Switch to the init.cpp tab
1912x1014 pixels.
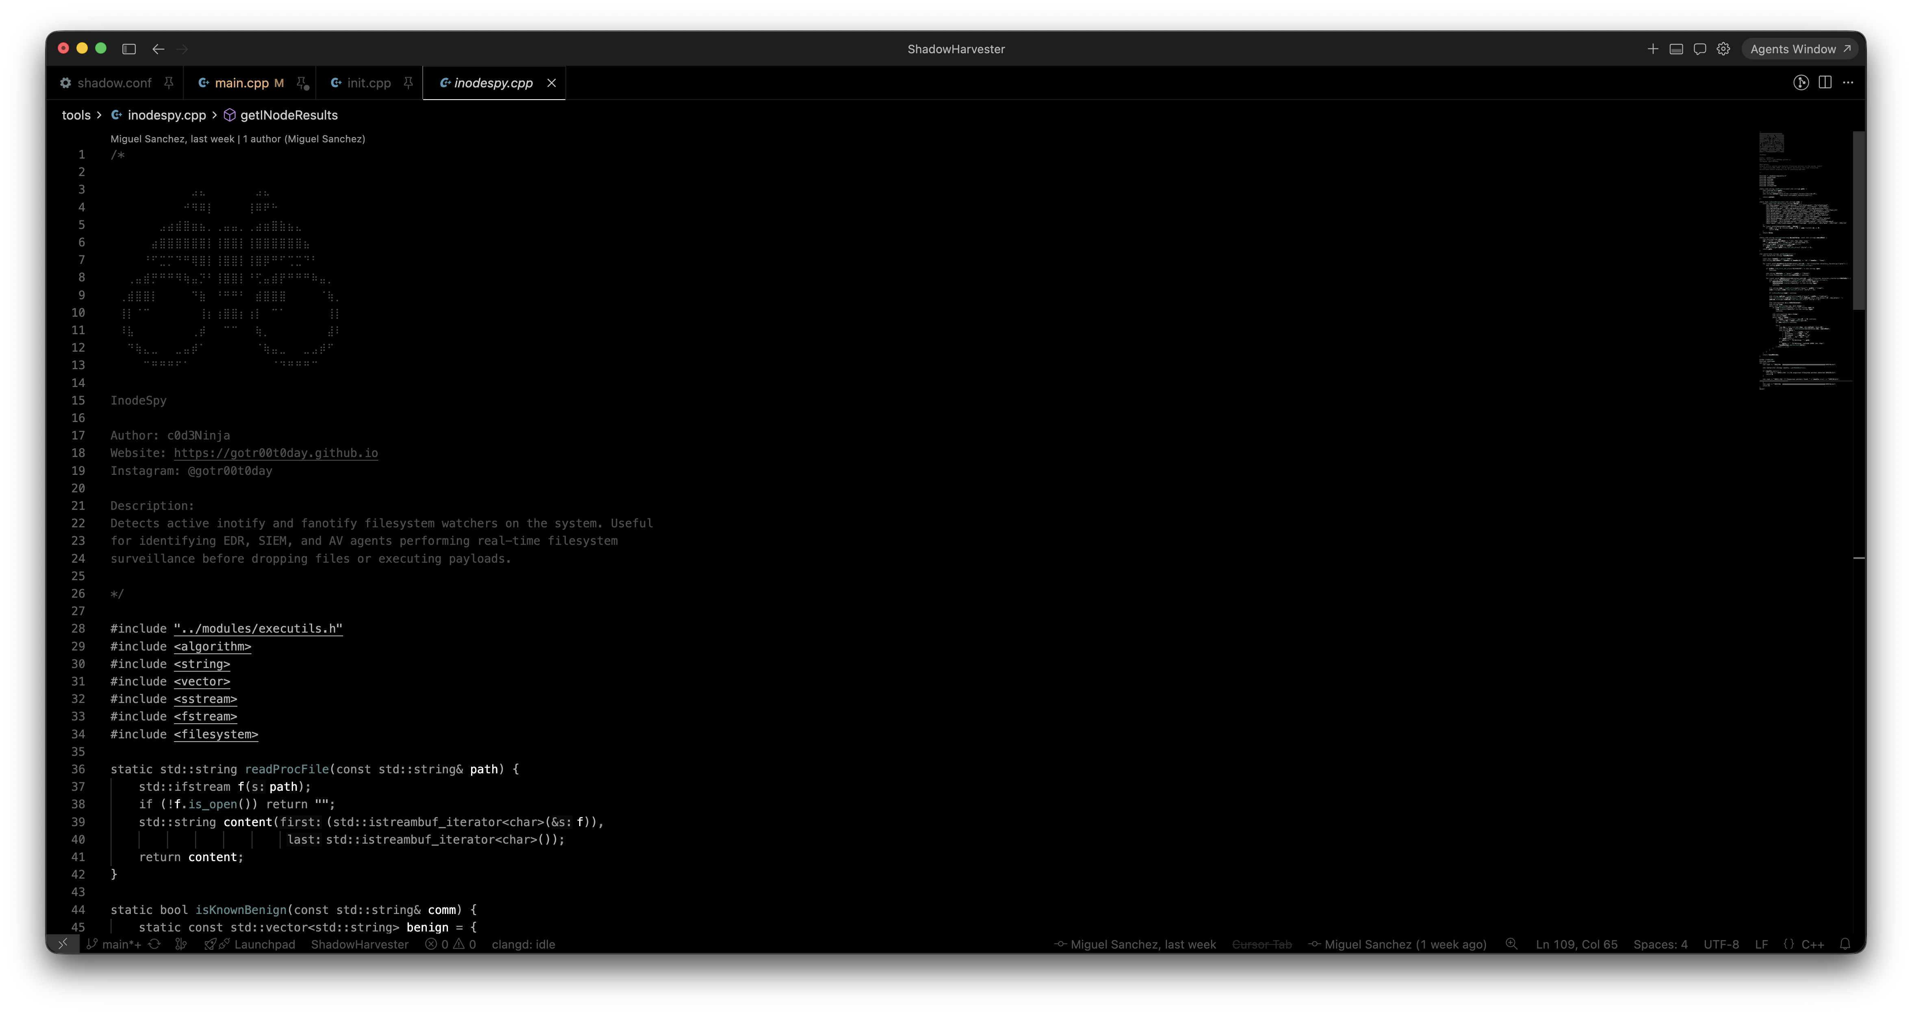[x=369, y=83]
